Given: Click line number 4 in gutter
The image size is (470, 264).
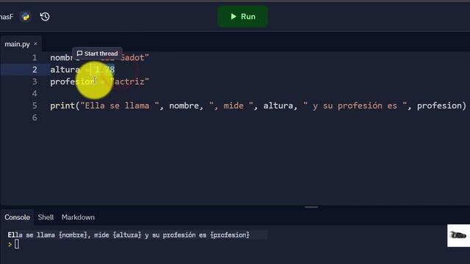Looking at the screenshot, I should 35,94.
